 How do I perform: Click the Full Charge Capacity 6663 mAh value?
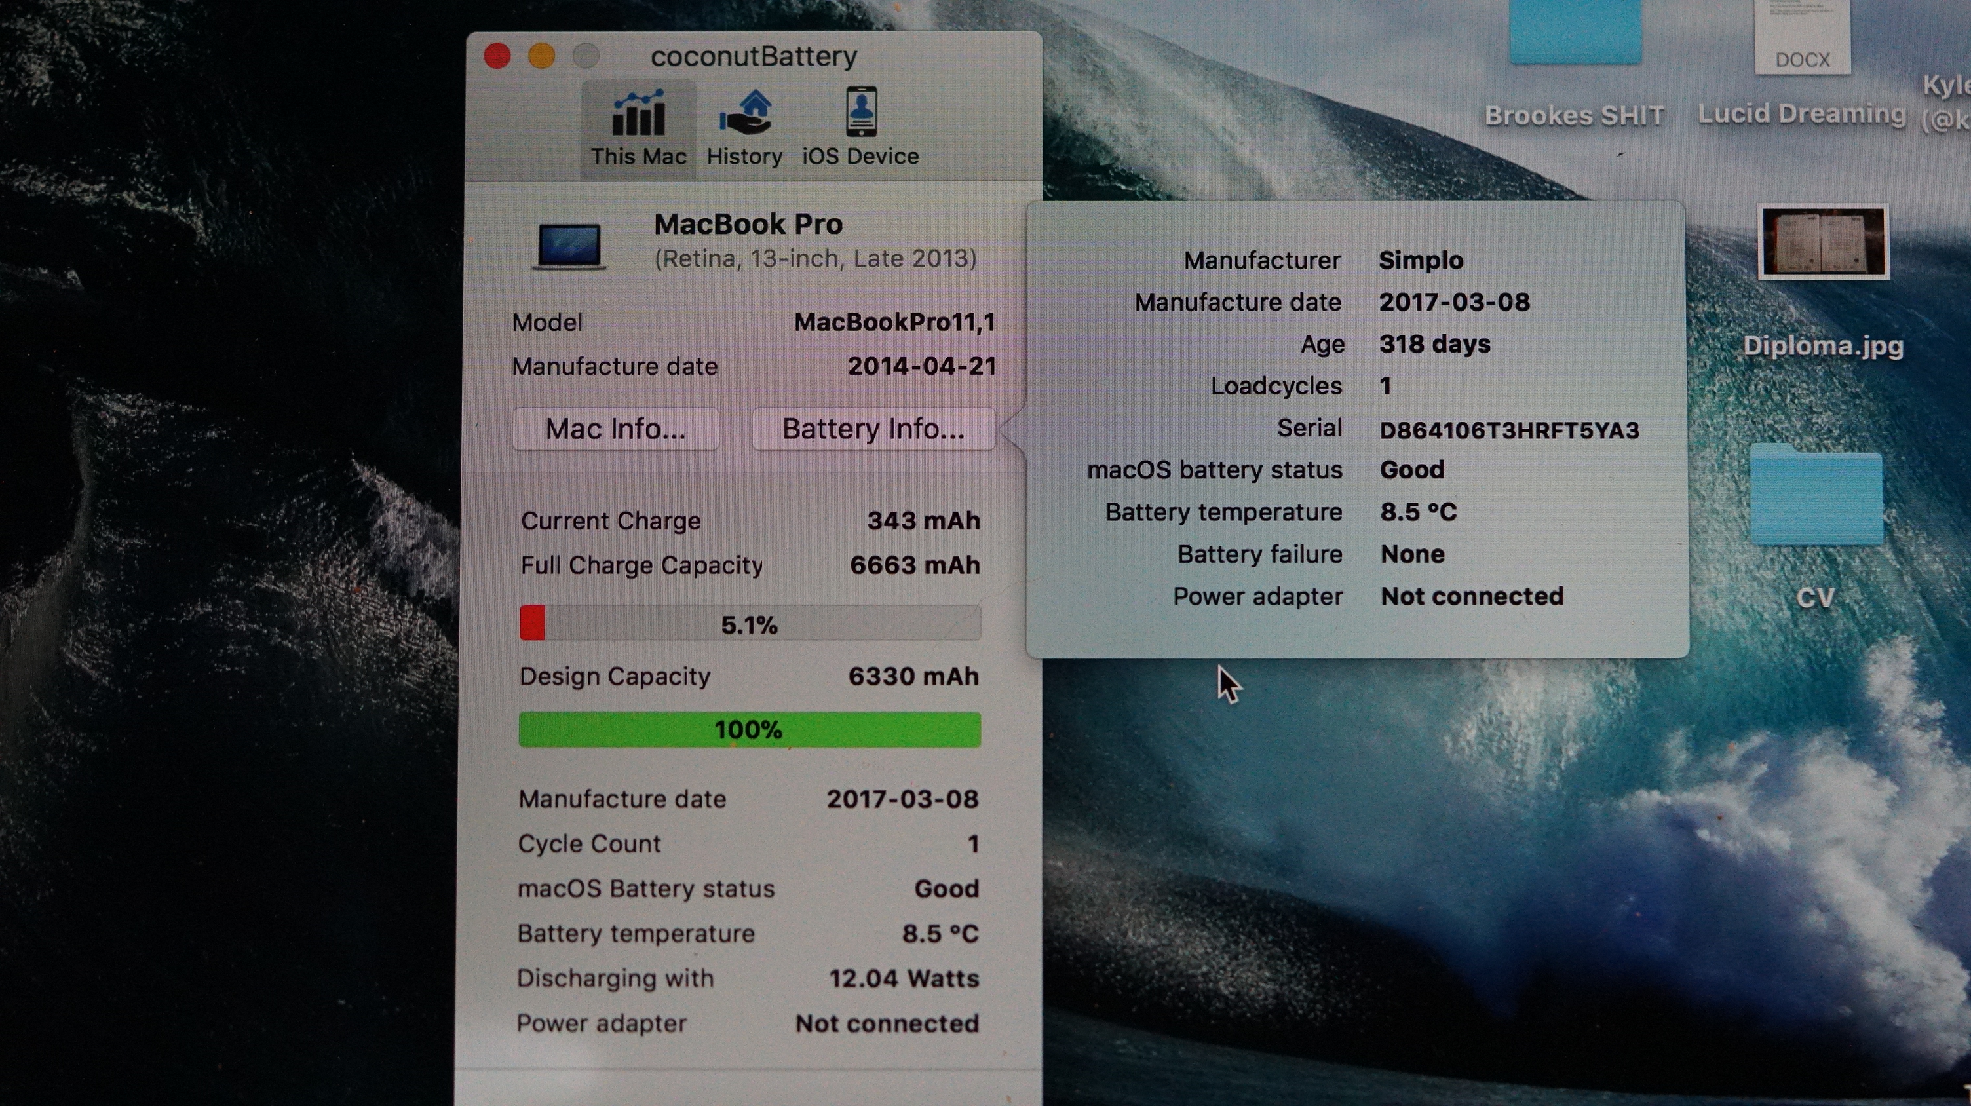click(x=915, y=565)
